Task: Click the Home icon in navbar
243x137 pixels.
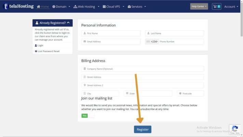Action: tap(39, 7)
